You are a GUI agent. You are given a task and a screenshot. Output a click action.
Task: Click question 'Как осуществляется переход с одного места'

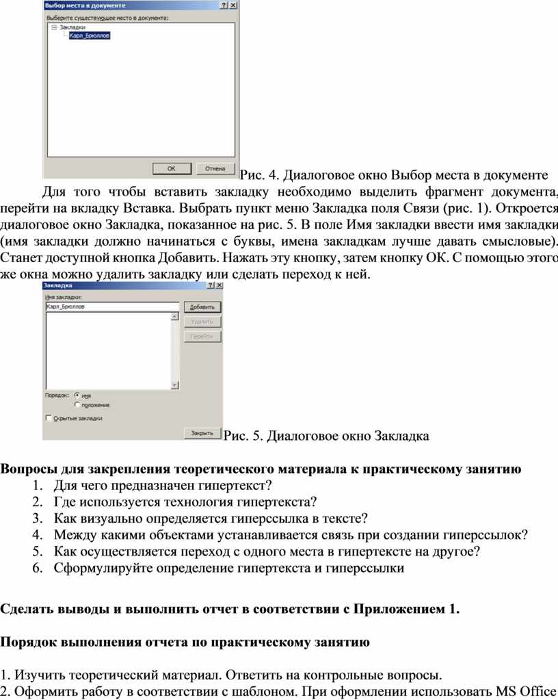267,552
